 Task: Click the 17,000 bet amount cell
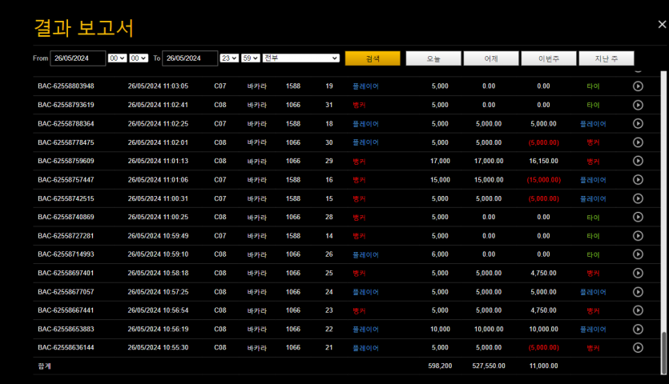(x=440, y=161)
